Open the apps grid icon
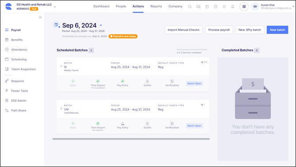 tap(224, 7)
